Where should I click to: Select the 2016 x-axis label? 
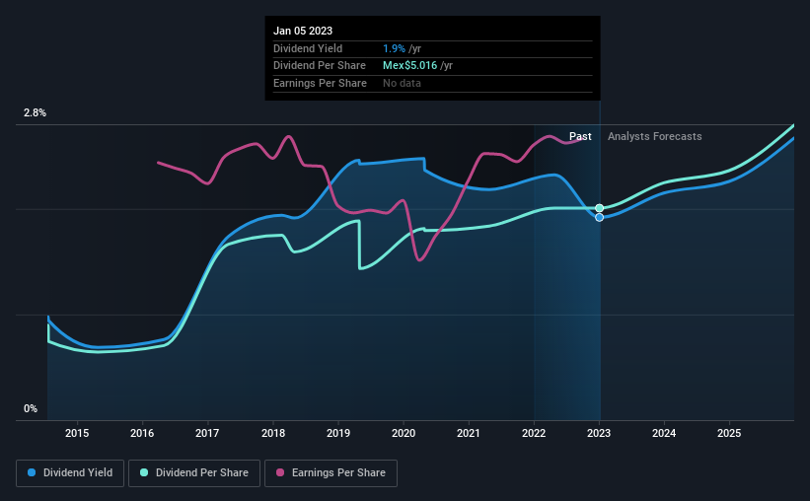point(142,433)
